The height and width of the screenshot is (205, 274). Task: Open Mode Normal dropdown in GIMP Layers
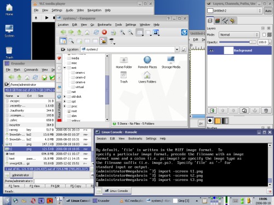[x=239, y=34]
